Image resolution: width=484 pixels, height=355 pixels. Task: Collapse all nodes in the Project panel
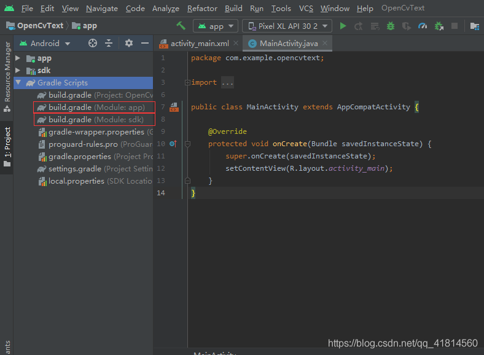click(109, 43)
